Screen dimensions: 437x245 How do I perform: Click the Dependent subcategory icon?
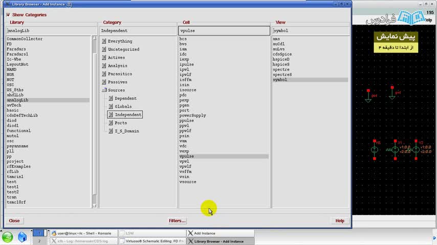coord(111,98)
